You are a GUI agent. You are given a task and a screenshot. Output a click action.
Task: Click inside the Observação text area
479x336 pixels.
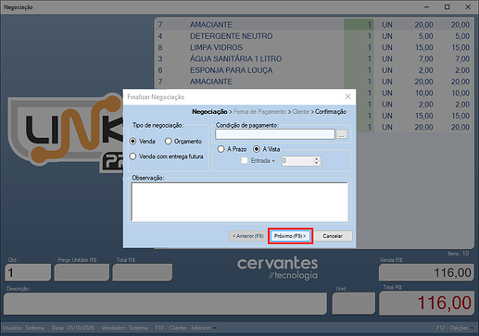pos(240,202)
